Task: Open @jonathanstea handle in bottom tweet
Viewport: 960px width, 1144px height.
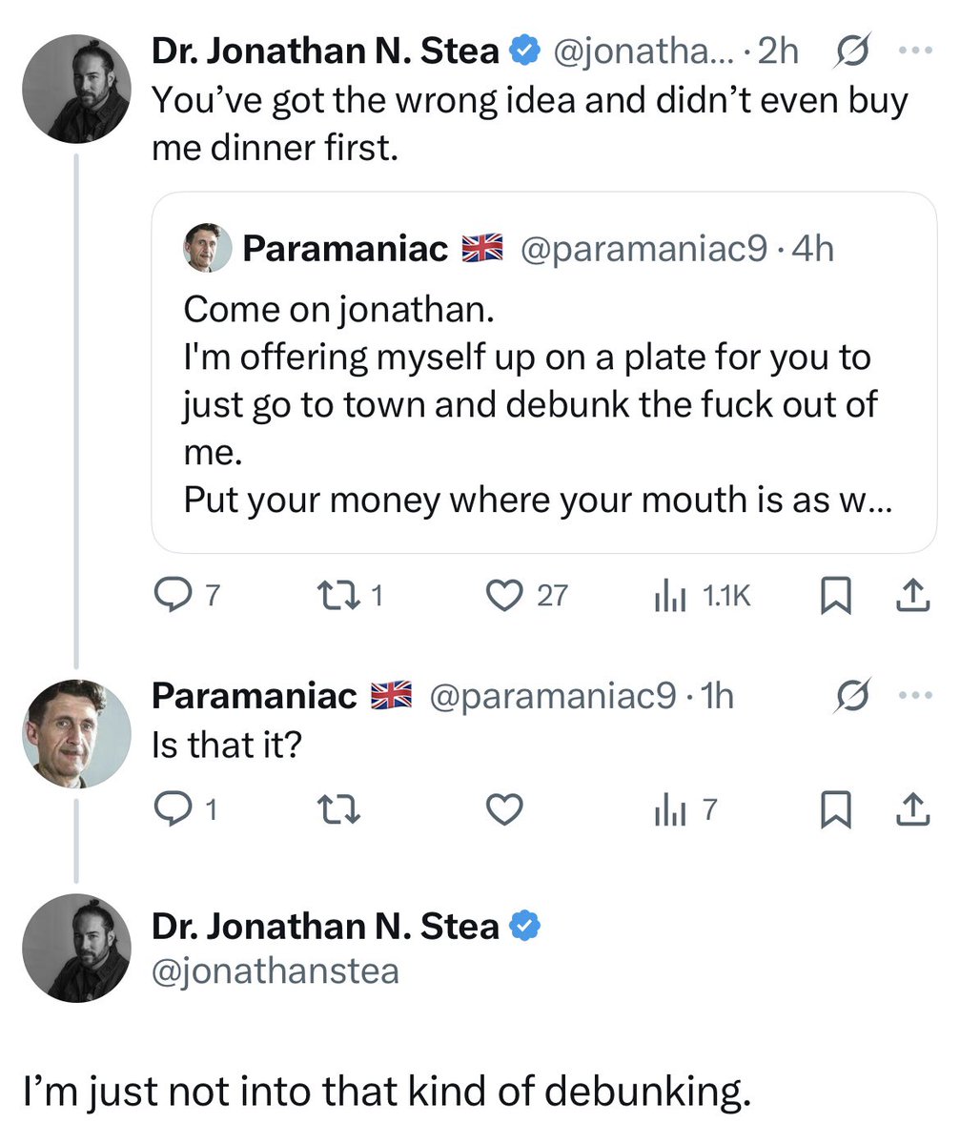Action: pos(276,970)
